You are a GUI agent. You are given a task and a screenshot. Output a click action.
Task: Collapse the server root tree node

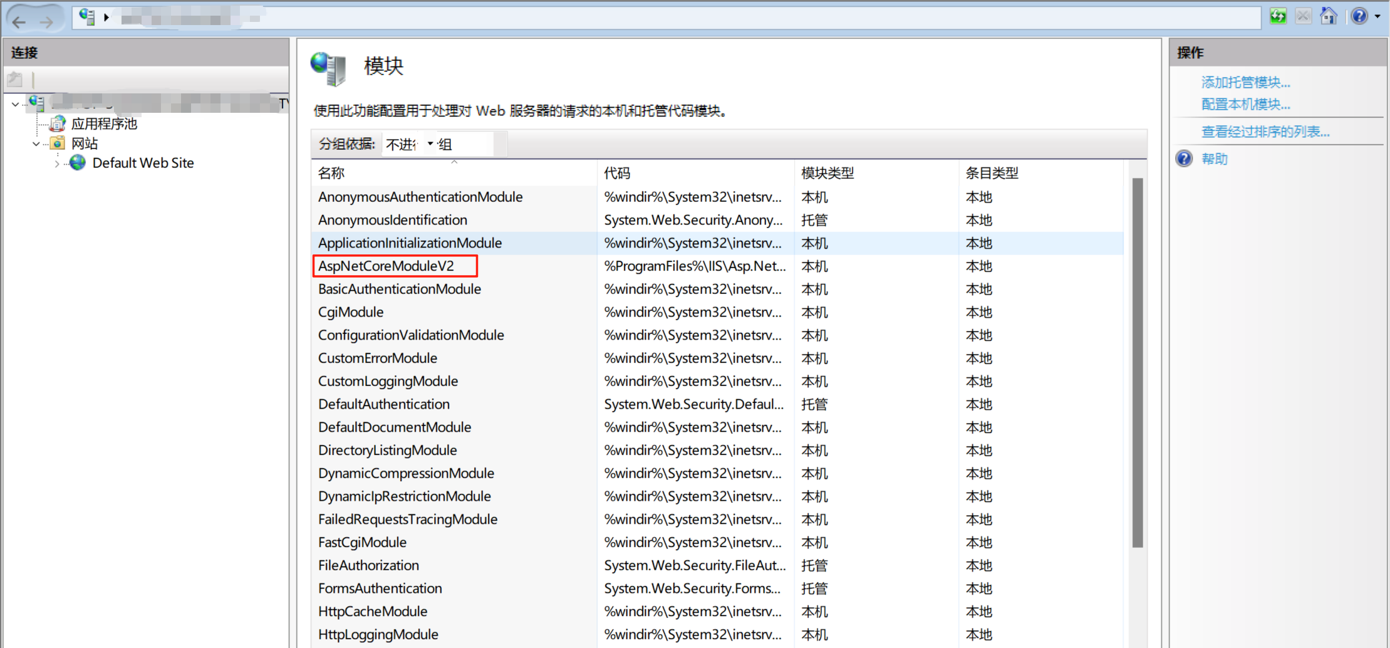(15, 104)
